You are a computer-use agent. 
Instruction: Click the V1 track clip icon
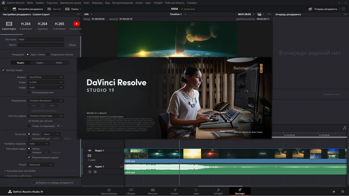90,156
